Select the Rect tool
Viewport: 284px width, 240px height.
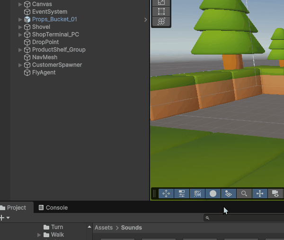[161, 11]
